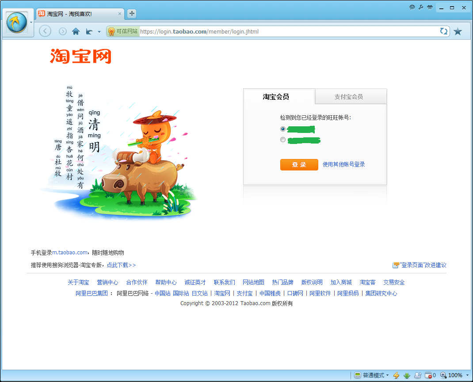Expand the zoom level dropdown arrow
The image size is (473, 382).
pos(467,375)
